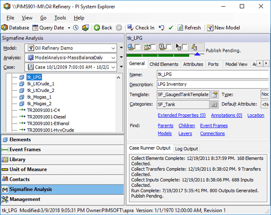Open the Model combo box Oil Refinery Demo
Screen dimensions: 271x215
point(71,48)
